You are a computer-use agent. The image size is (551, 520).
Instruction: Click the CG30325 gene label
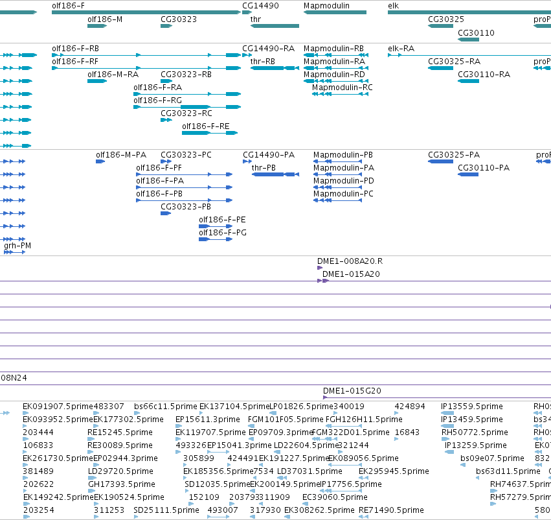pyautogui.click(x=446, y=19)
